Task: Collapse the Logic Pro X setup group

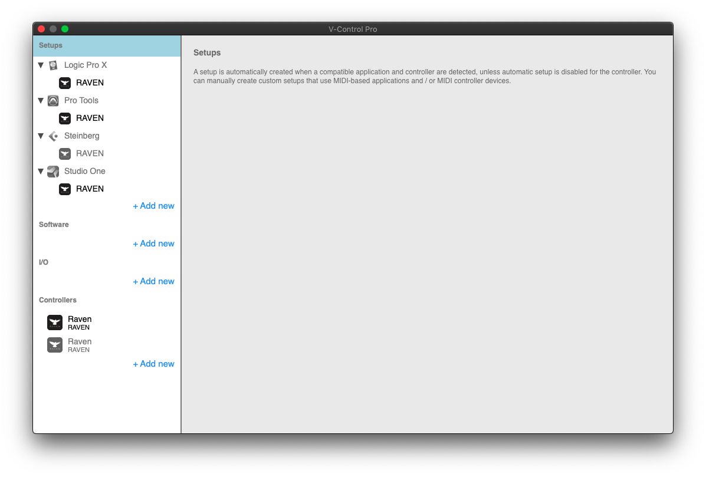Action: point(41,65)
